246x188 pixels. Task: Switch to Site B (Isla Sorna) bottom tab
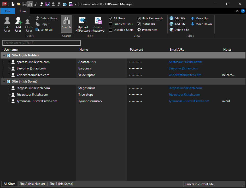(61, 184)
